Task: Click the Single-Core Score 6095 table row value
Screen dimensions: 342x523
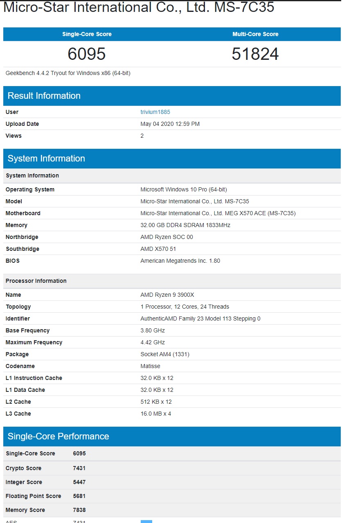Action: click(x=79, y=453)
